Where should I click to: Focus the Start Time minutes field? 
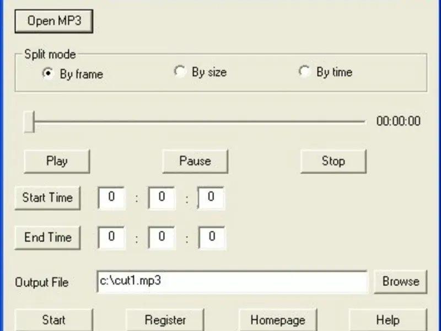[x=162, y=198]
